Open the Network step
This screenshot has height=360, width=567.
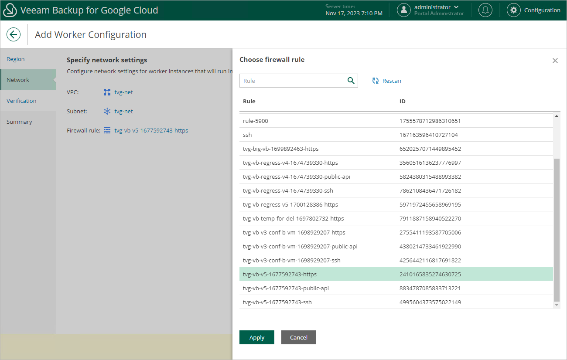click(28, 80)
